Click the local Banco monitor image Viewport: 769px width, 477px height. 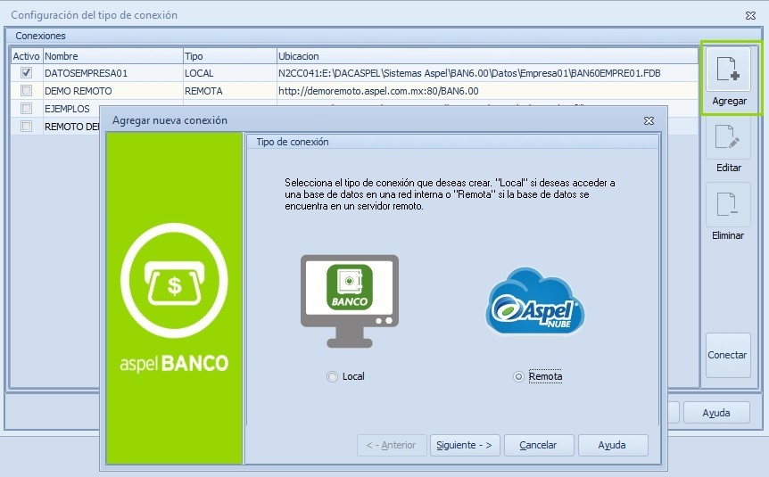coord(349,301)
